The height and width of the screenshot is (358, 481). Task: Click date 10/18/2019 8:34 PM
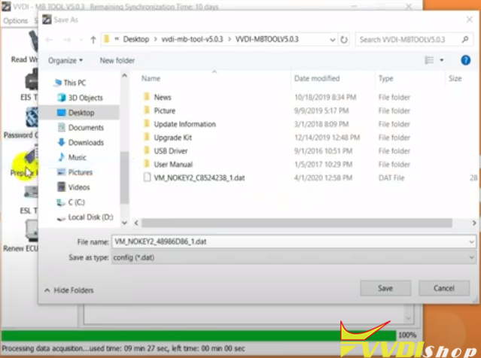pos(325,98)
